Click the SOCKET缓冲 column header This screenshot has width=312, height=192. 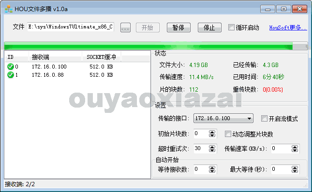coord(102,57)
